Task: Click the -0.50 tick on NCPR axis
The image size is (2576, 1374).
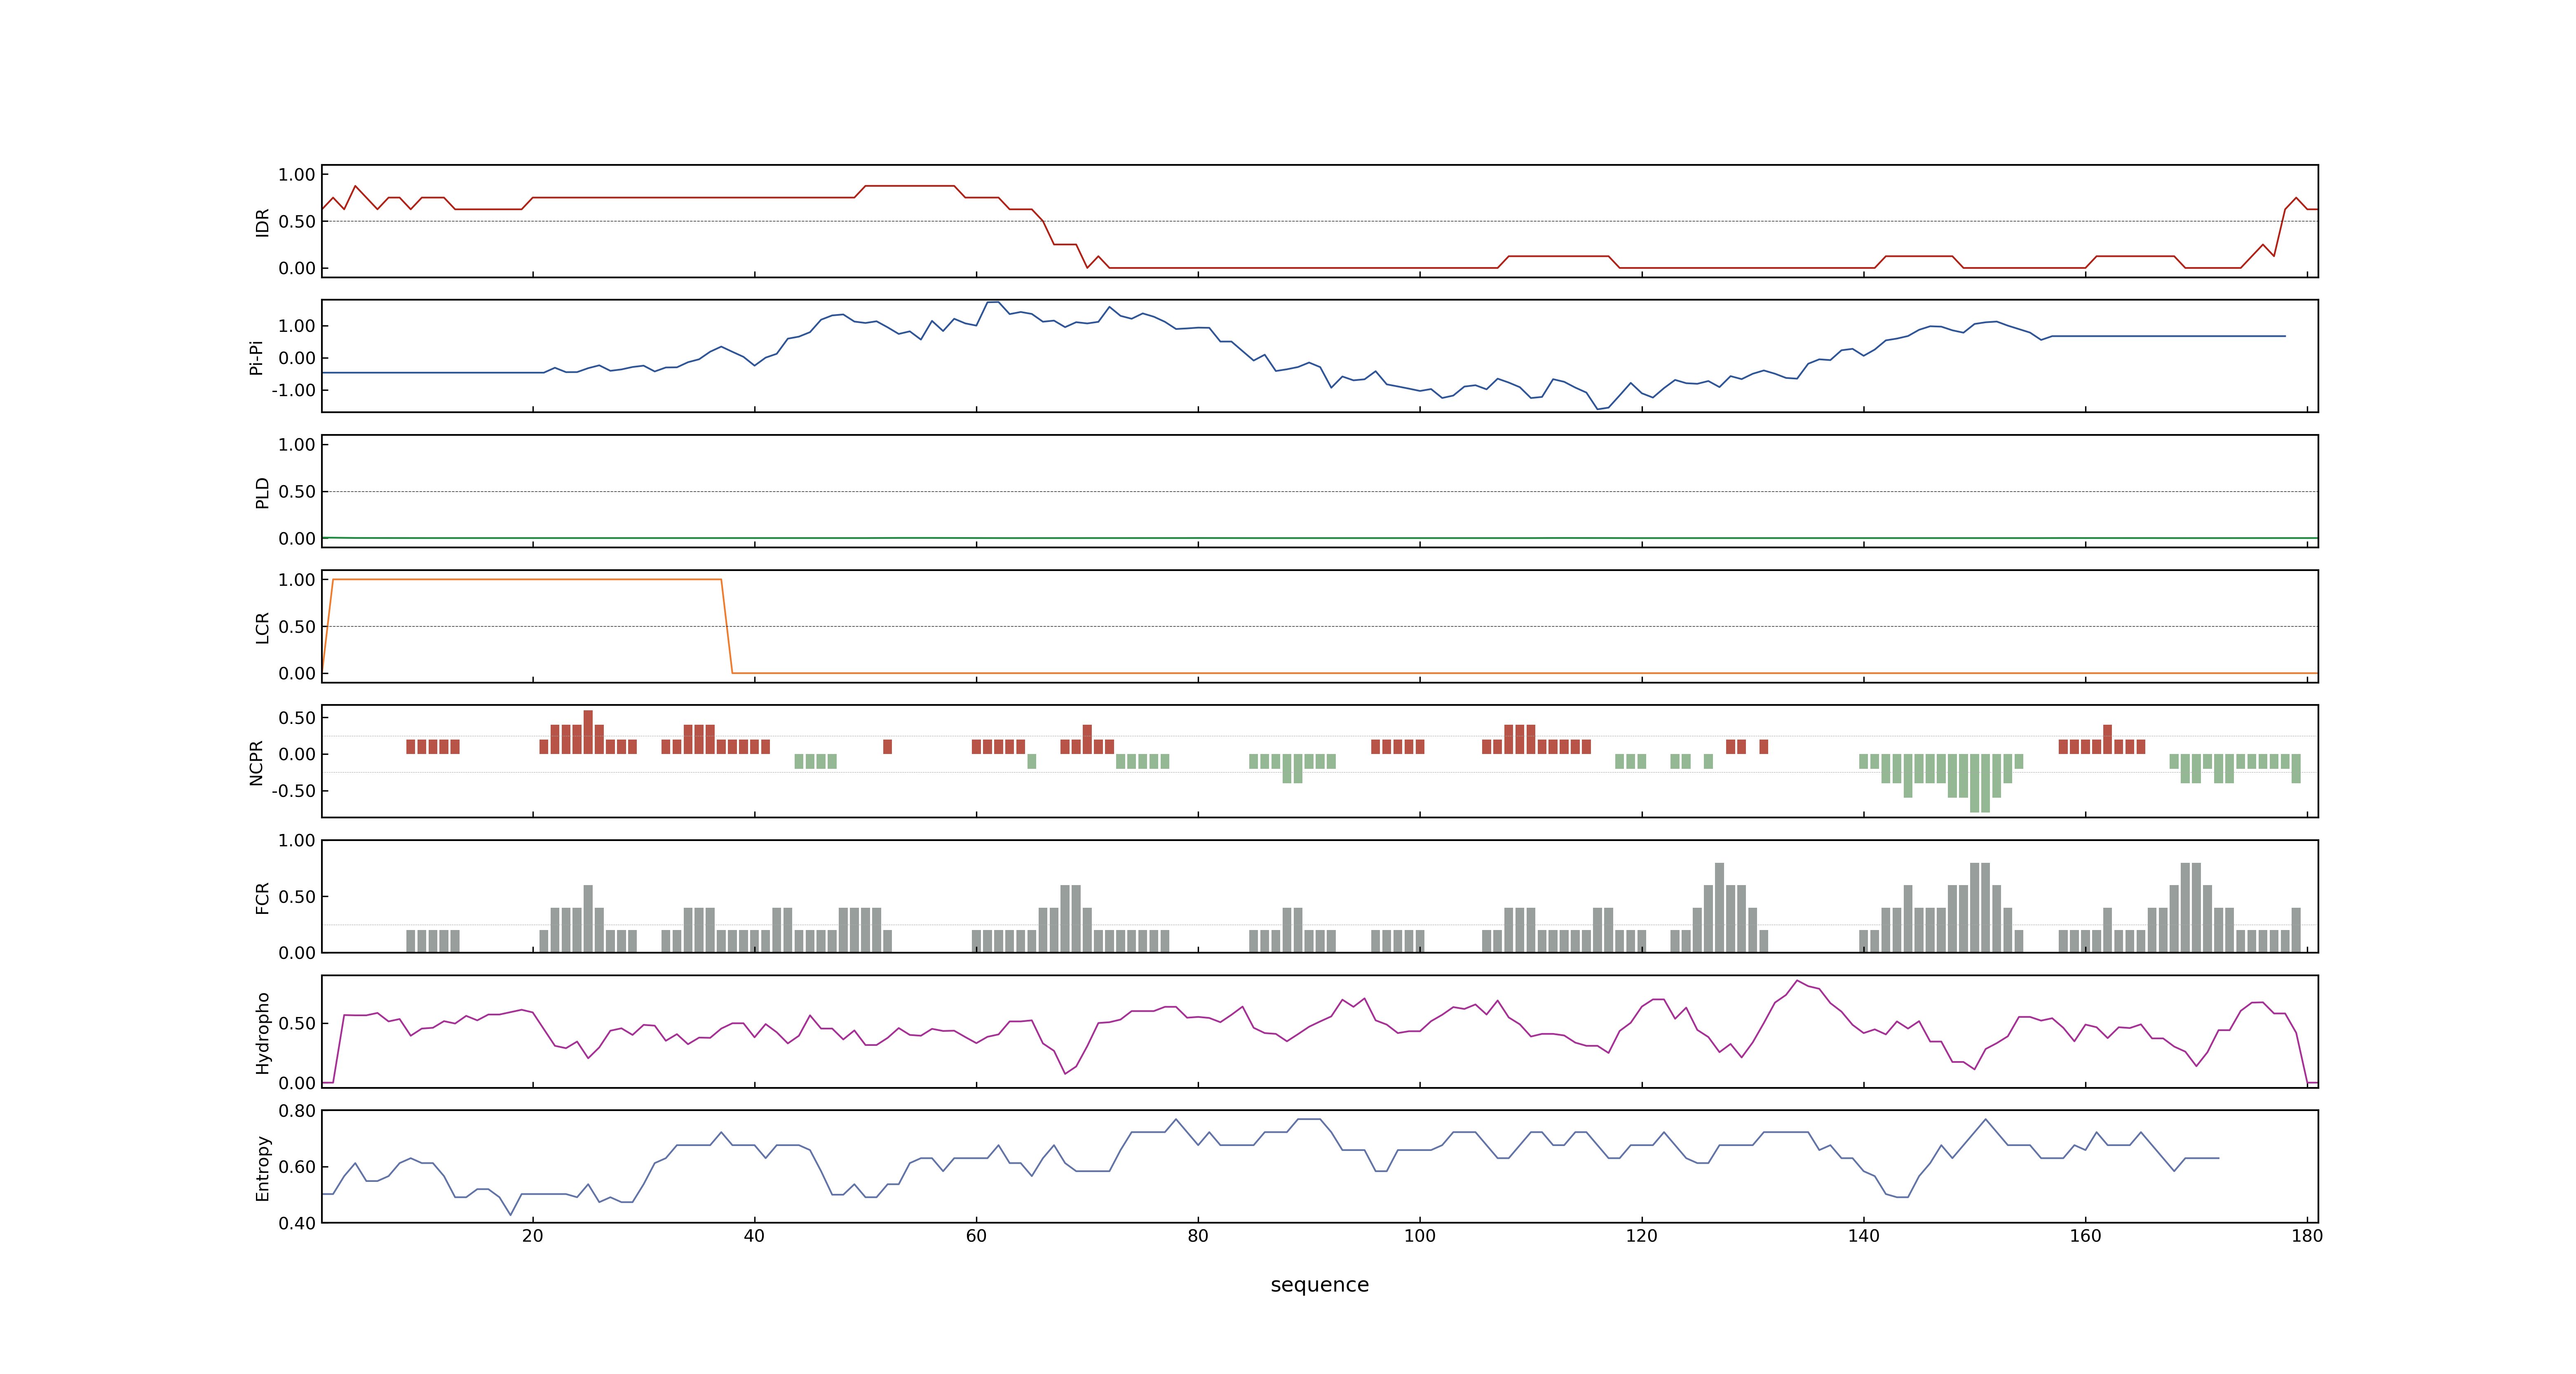Action: 293,791
